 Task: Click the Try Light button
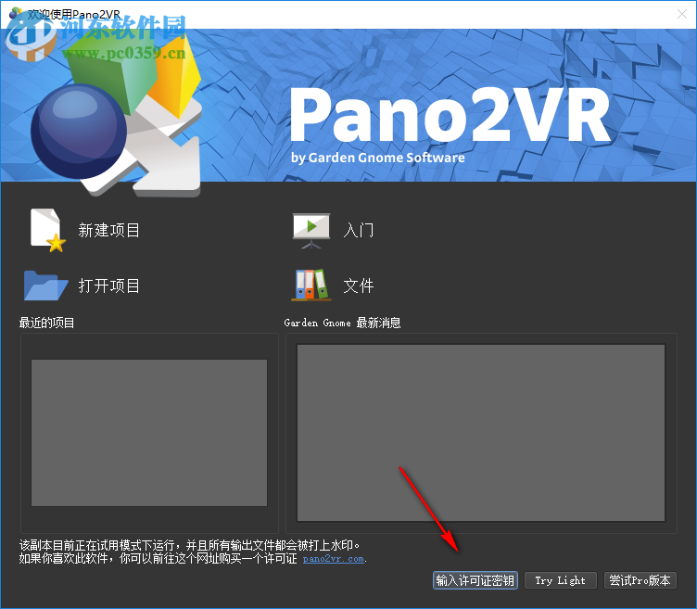pyautogui.click(x=560, y=580)
